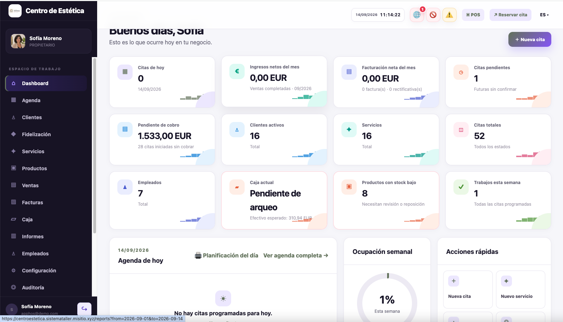Click the sparkle icon on Servicios card
The image size is (563, 322).
[x=349, y=129]
